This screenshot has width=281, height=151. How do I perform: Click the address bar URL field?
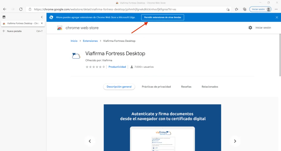click(128, 9)
